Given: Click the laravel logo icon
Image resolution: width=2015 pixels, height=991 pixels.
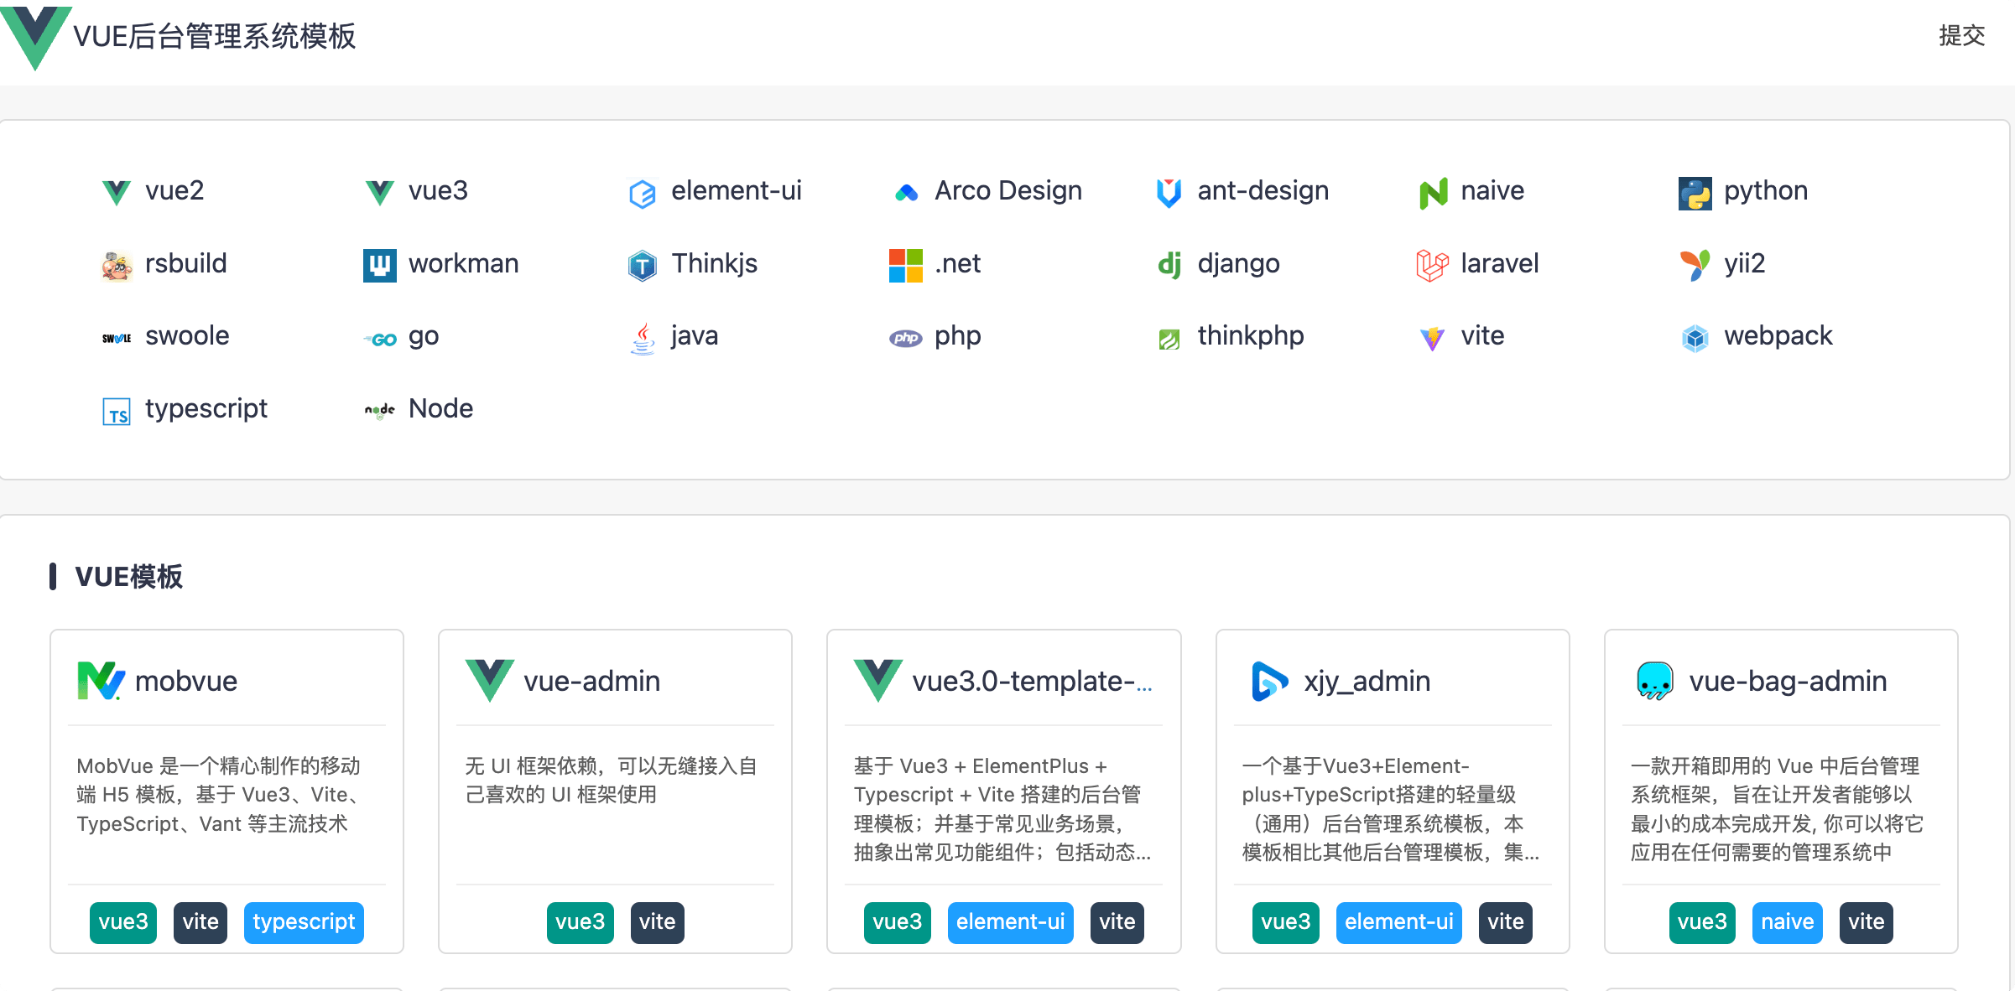Looking at the screenshot, I should pyautogui.click(x=1433, y=266).
